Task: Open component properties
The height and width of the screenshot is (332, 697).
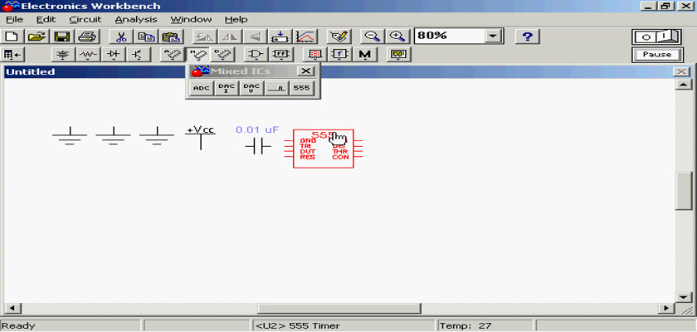Action: (x=339, y=37)
